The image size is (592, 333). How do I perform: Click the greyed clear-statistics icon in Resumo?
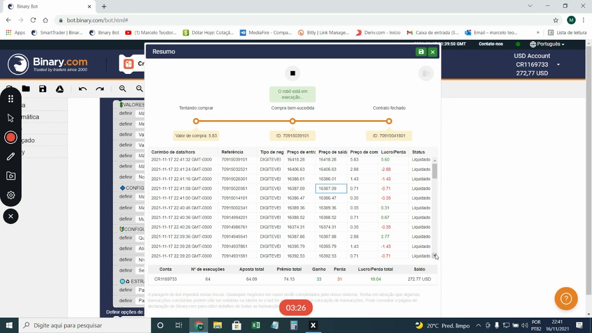click(426, 73)
